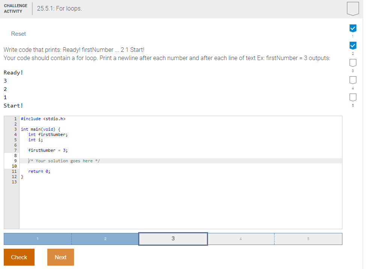
Task: Click the Check button
Action: coord(19,257)
